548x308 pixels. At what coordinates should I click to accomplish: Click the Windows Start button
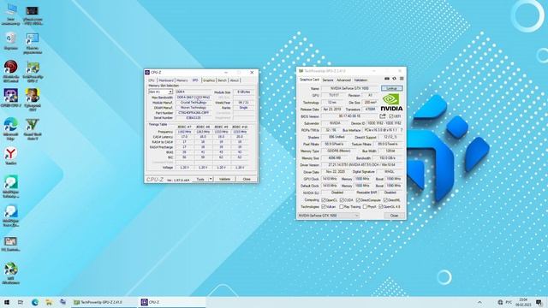[6, 302]
